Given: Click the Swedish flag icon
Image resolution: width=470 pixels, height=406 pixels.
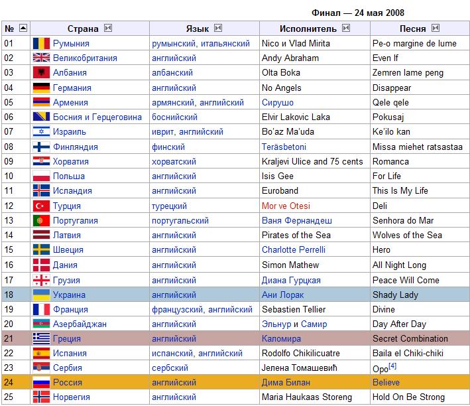Looking at the screenshot, I should coord(41,250).
